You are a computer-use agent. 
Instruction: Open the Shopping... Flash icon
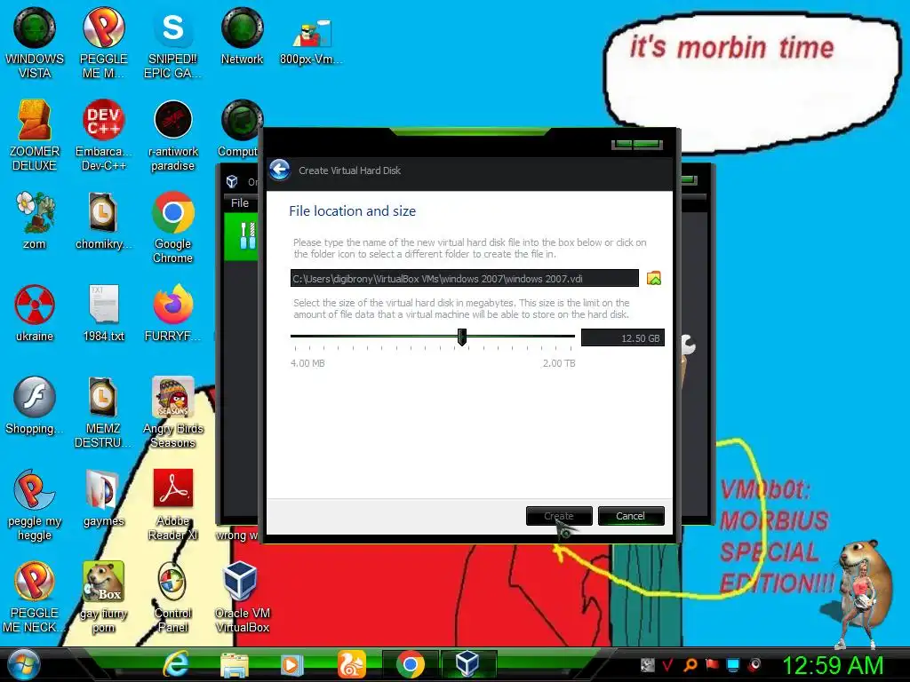[35, 405]
